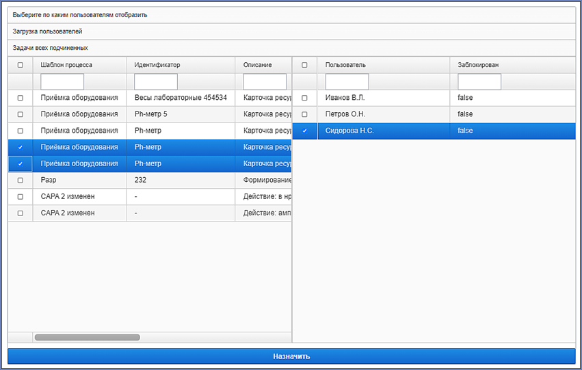Expand the Загрузка пользователей section
Image resolution: width=582 pixels, height=370 pixels.
click(291, 31)
